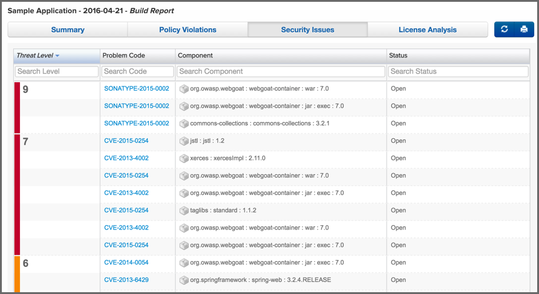Screen dimensions: 539x294
Task: Click the crimson bar for threat level 7
Action: (17, 194)
